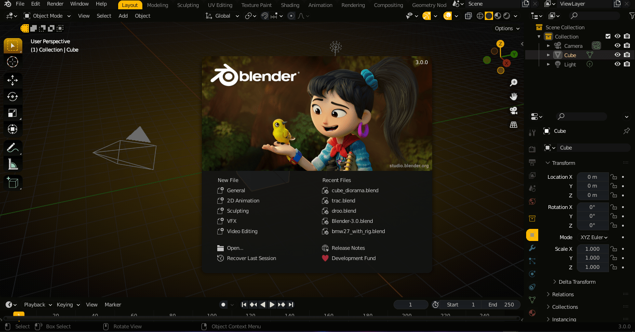Image resolution: width=635 pixels, height=332 pixels.
Task: Switch viewport shading to Material Preview
Action: [x=498, y=16]
